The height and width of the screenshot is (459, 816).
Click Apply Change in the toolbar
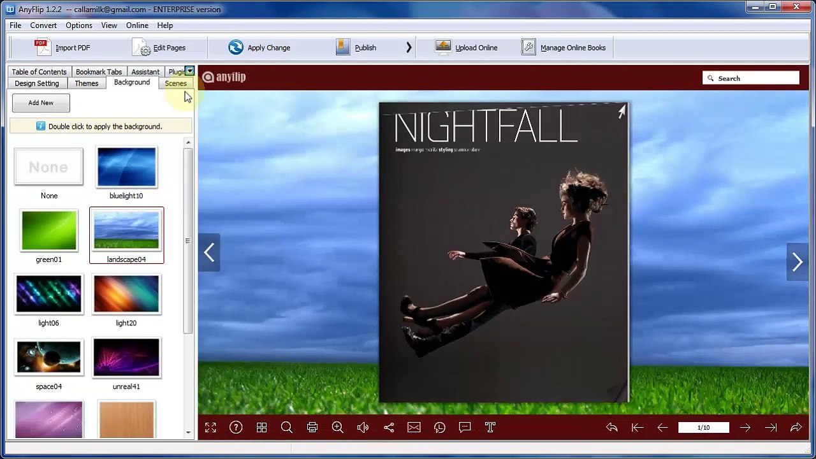[259, 48]
